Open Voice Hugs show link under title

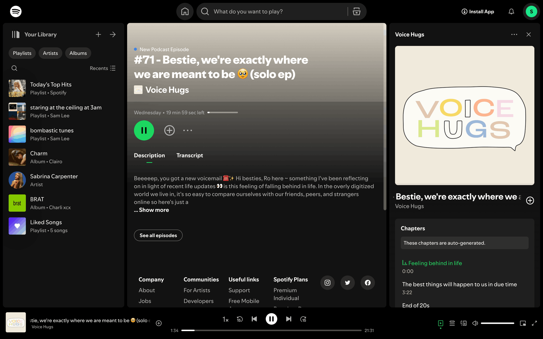(x=167, y=90)
